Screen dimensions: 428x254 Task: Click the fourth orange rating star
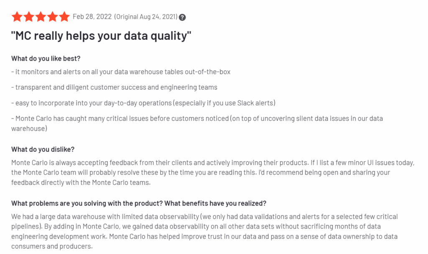click(52, 17)
